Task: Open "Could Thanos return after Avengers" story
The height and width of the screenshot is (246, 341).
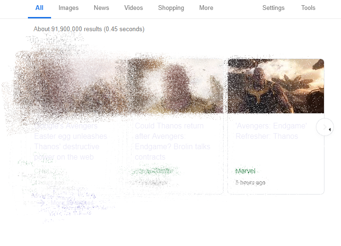Action: [x=173, y=141]
